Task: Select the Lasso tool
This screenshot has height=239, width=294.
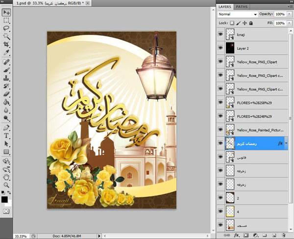Action: point(7,28)
